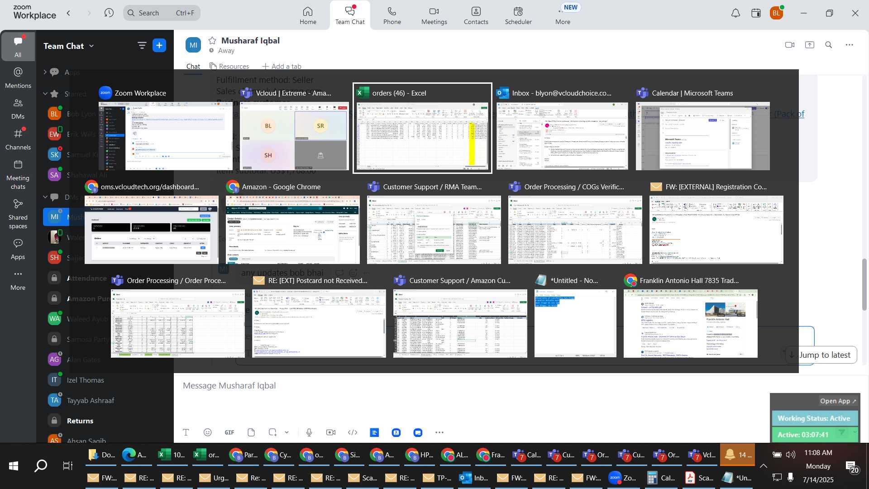Screen dimensions: 869x489
Task: Expand the Team Chat dropdown header
Action: pos(69,46)
